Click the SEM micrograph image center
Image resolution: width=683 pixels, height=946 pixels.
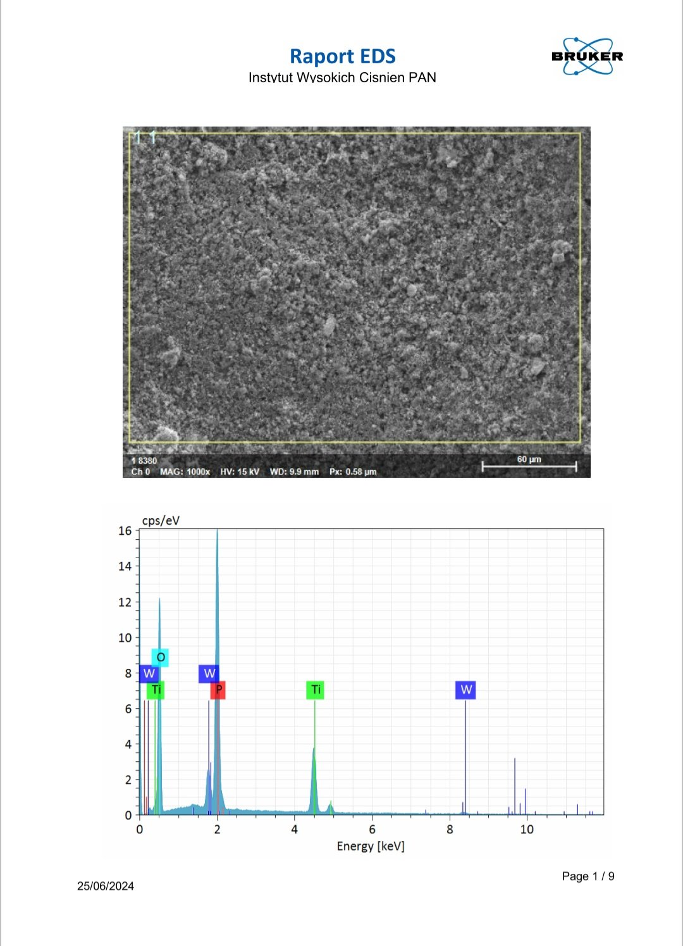tap(356, 289)
